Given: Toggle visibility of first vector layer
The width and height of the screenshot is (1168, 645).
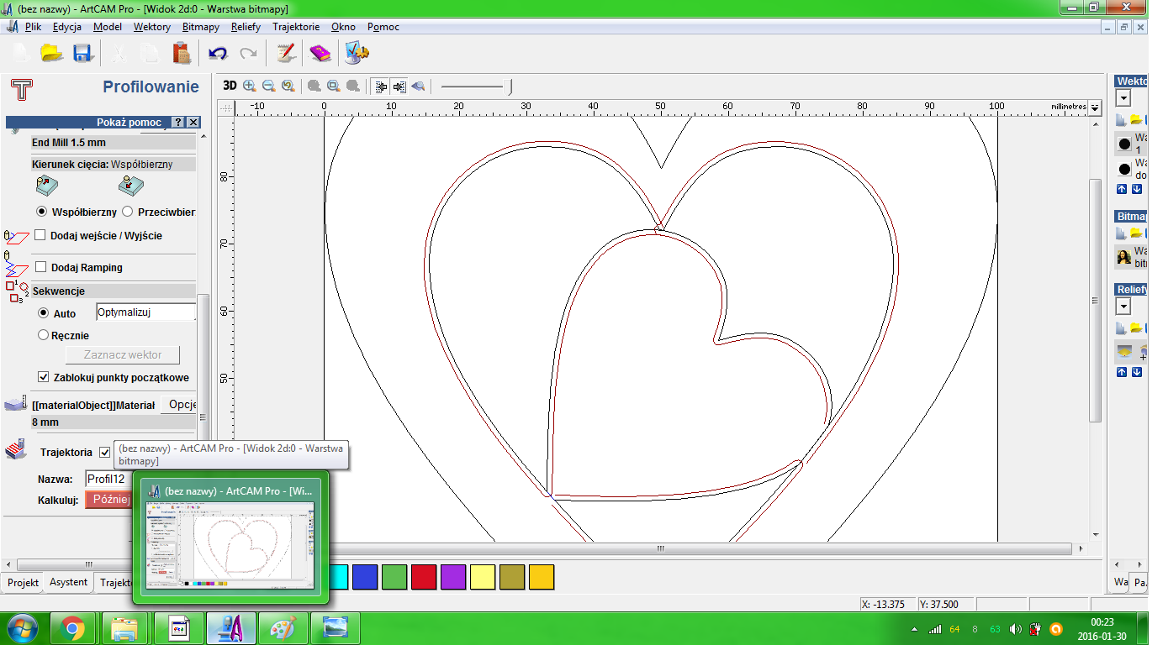Looking at the screenshot, I should click(x=1124, y=144).
